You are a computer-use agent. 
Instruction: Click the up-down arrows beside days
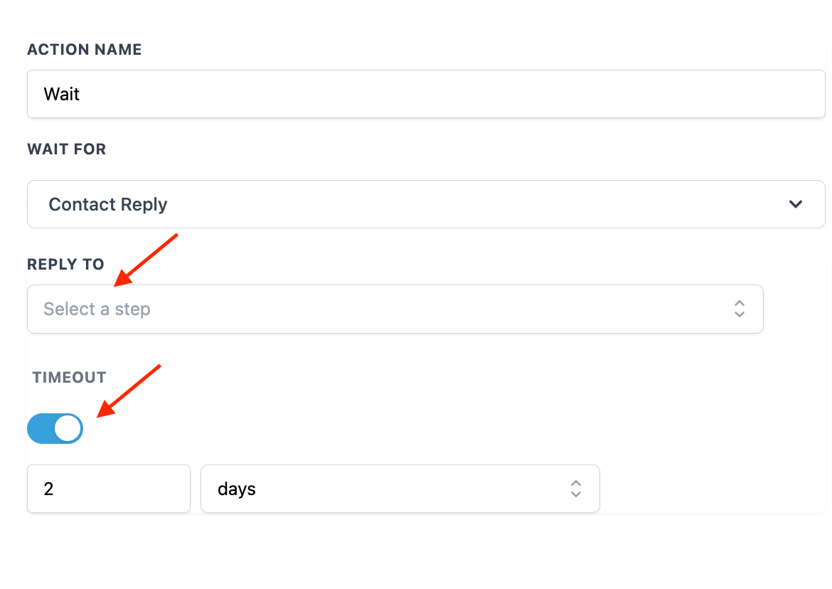(x=576, y=489)
